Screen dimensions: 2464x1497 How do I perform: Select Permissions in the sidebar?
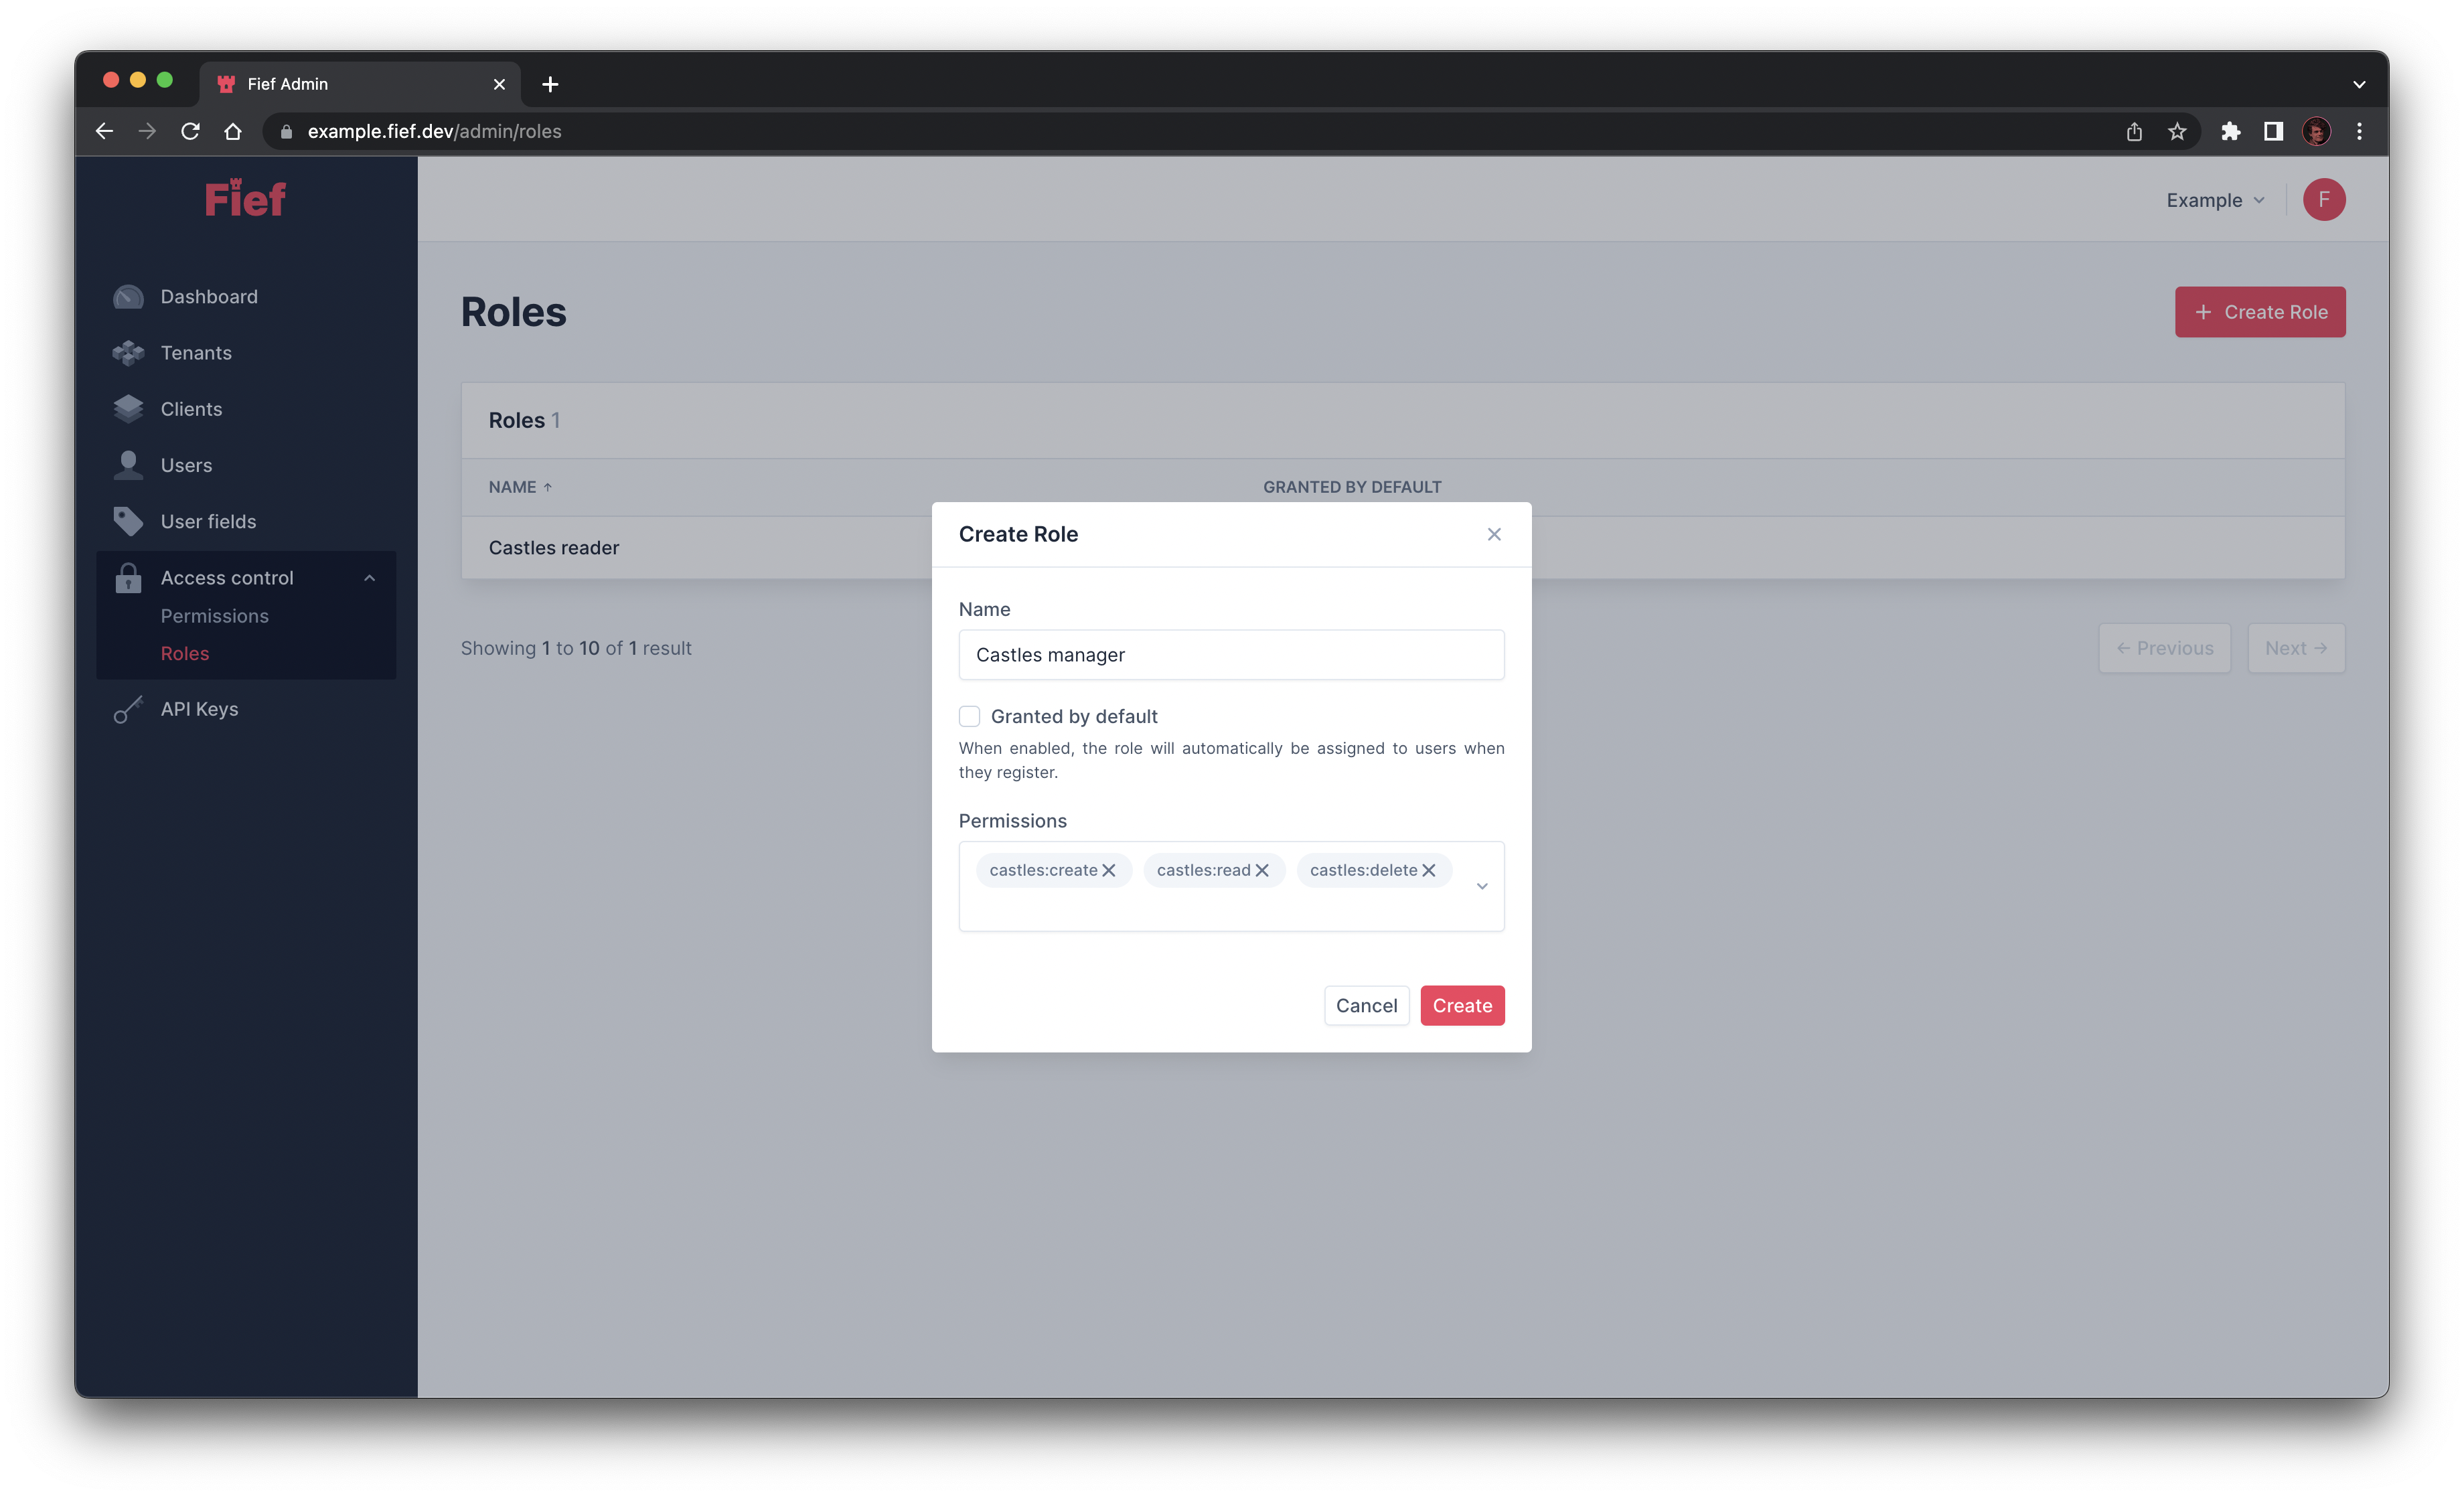click(x=214, y=616)
